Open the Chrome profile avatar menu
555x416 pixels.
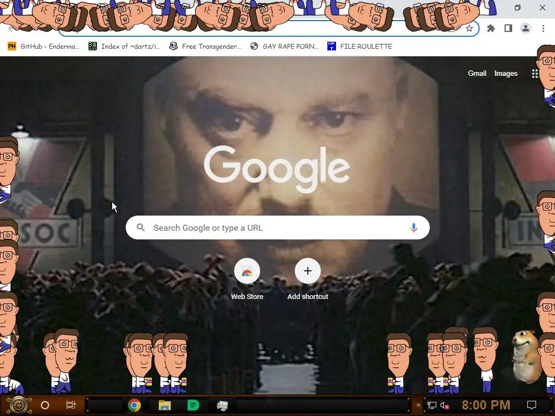point(526,28)
